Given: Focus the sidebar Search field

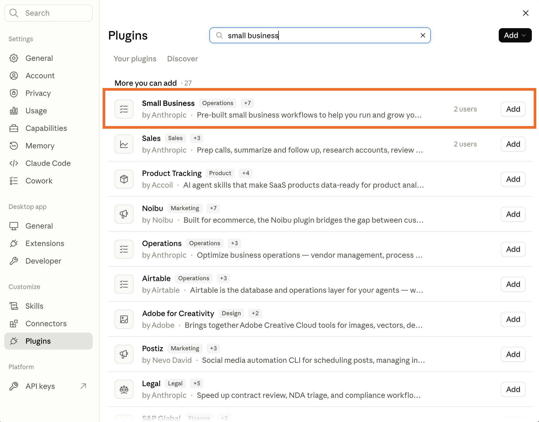Looking at the screenshot, I should point(48,13).
